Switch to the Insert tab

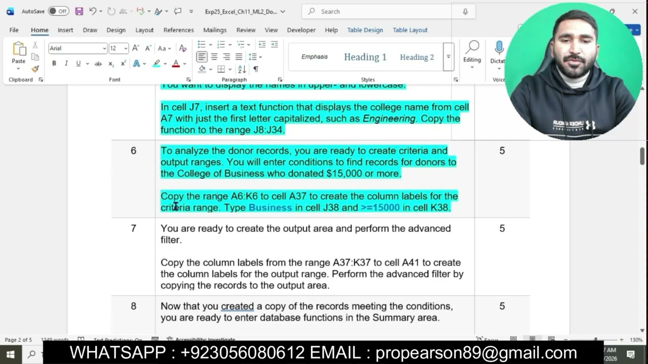pyautogui.click(x=65, y=30)
